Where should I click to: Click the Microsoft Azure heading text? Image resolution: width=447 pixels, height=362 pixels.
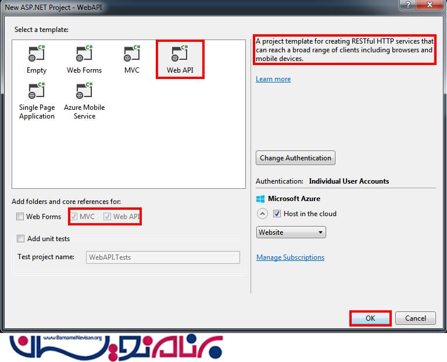[x=294, y=199]
